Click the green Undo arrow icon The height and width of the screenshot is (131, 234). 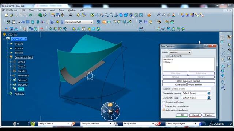(31, 15)
